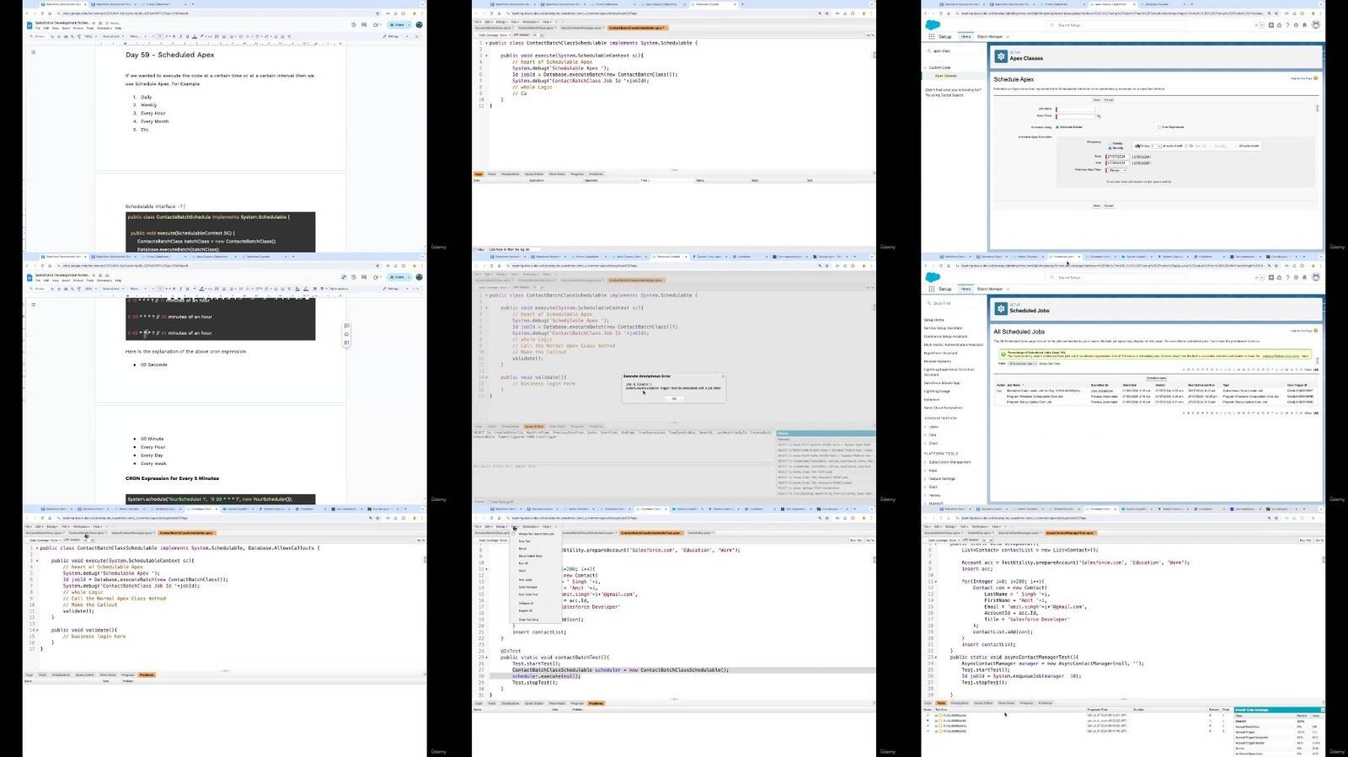1348x757 pixels.
Task: Click the gear icon beside the Apex Classes heading
Action: point(1001,56)
